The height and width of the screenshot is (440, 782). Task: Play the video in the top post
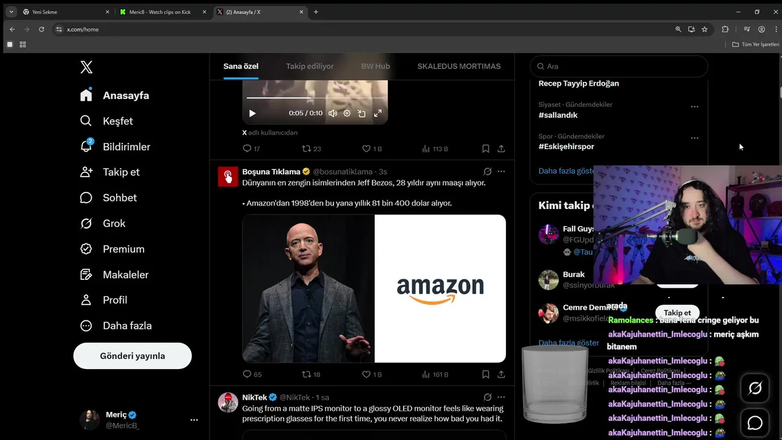252,113
